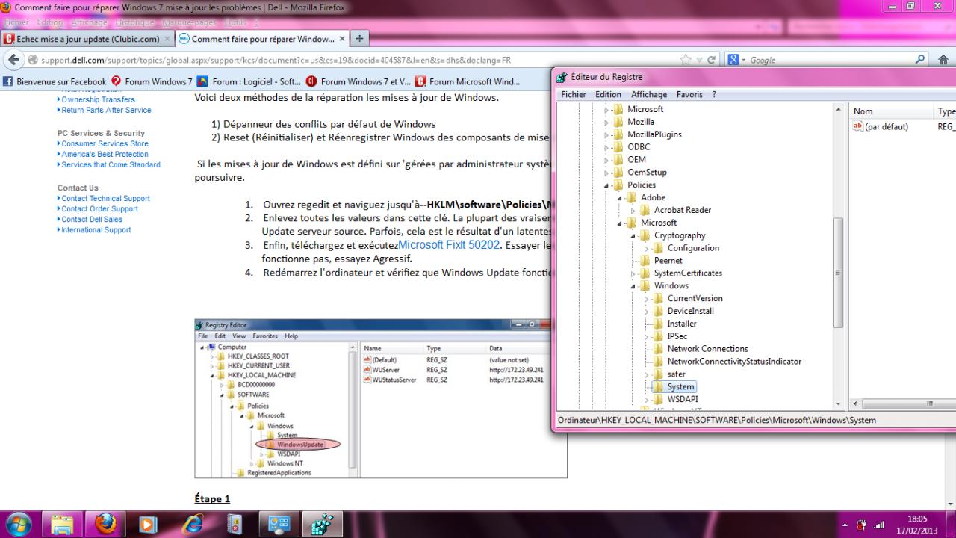Expand the IPSec key arrow
The height and width of the screenshot is (538, 956).
click(x=647, y=336)
